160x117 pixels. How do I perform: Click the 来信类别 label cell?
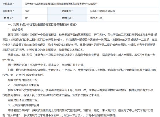11,11
